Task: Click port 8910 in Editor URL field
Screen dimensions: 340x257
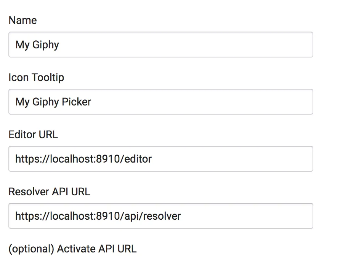Action: (107, 159)
